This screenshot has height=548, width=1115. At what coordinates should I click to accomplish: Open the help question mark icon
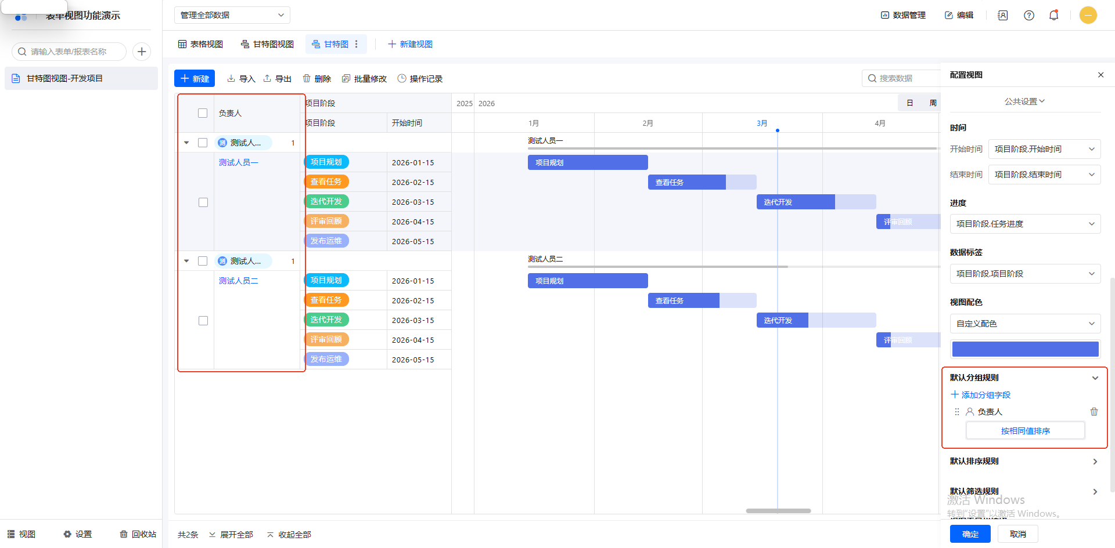1028,15
